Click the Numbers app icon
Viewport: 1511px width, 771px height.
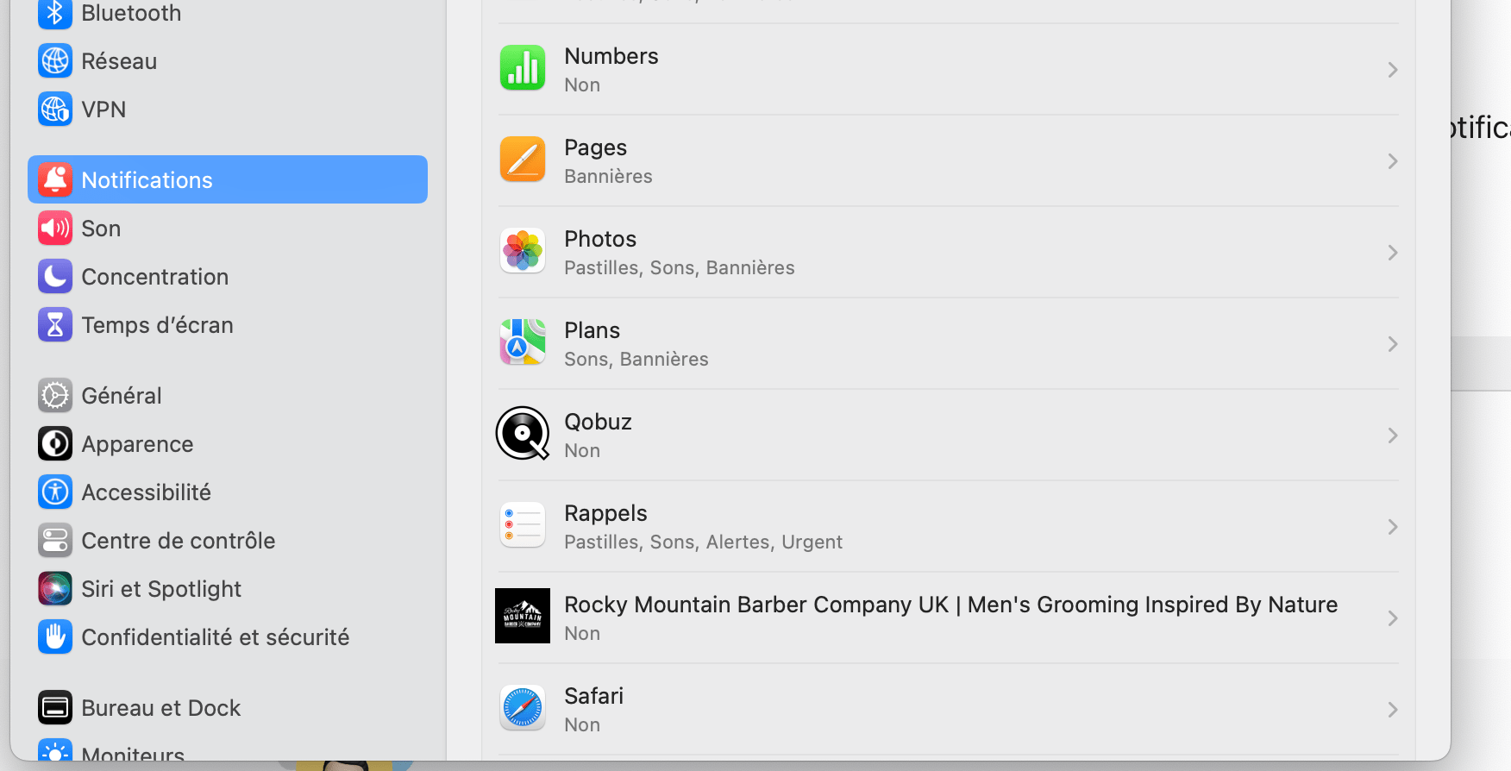click(523, 68)
